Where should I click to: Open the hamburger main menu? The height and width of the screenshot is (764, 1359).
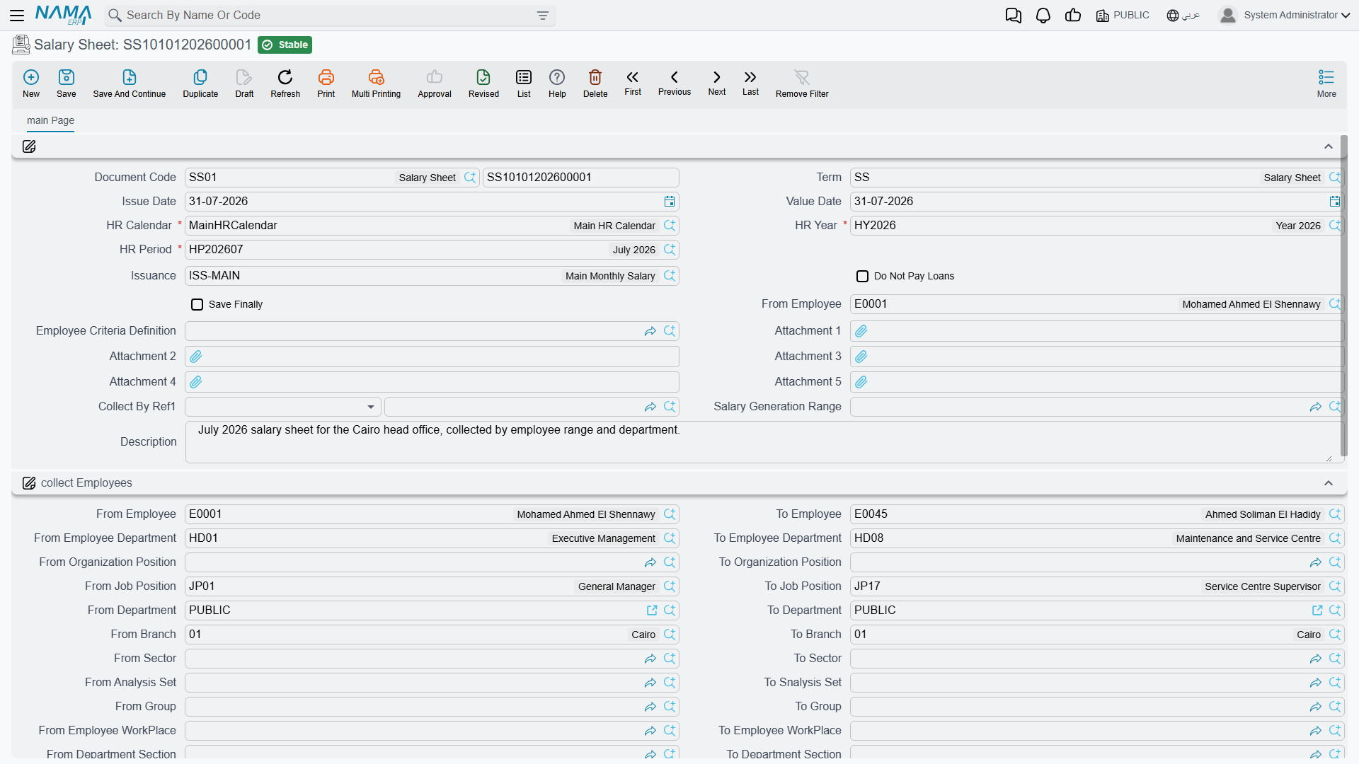pyautogui.click(x=17, y=16)
